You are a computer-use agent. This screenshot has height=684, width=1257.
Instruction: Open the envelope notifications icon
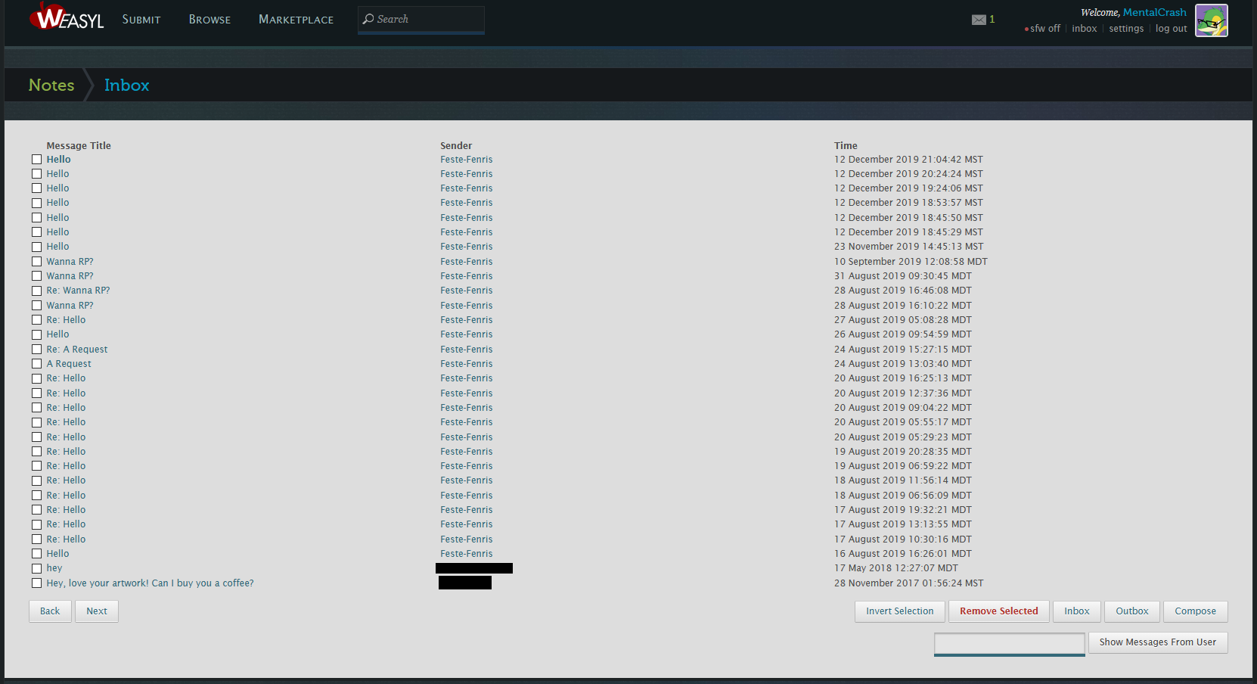tap(979, 20)
